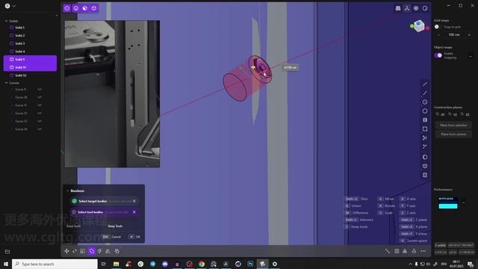Increase grid size with plus stepper
The width and height of the screenshot is (478, 269).
(x=469, y=35)
